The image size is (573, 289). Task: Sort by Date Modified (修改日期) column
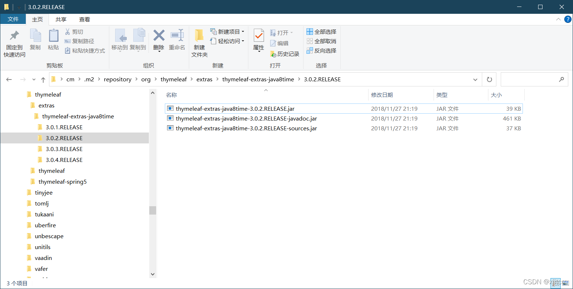point(382,95)
